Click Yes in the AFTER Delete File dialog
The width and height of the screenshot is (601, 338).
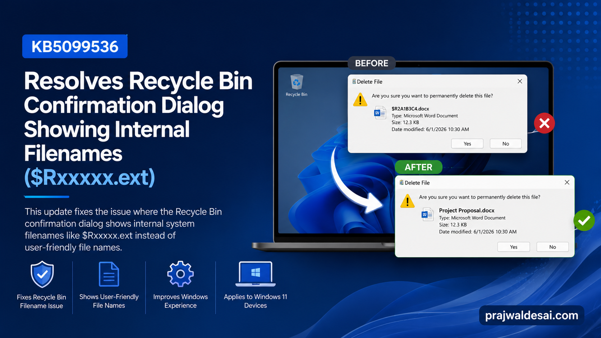tap(514, 247)
